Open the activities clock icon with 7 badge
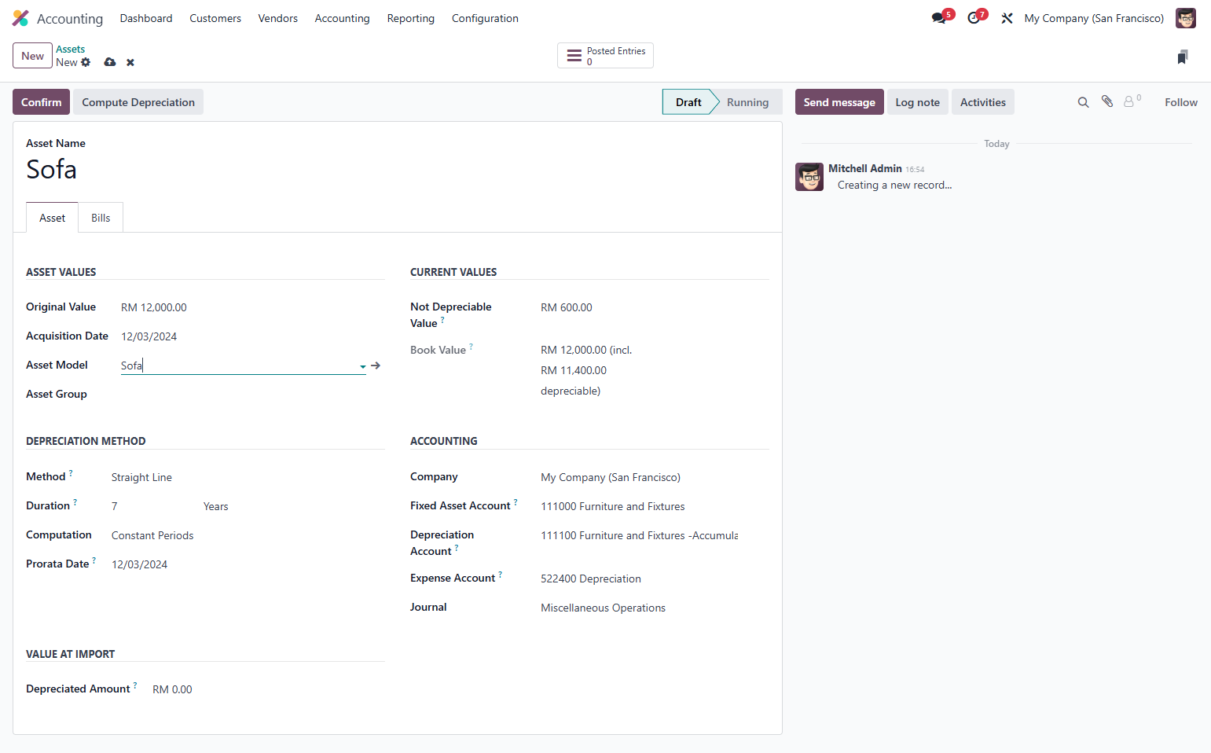This screenshot has width=1211, height=753. (975, 17)
